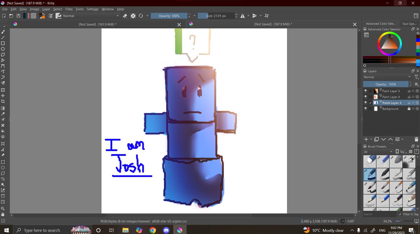Select the Move tool
Screen dimensions: 420x234
pos(3,95)
